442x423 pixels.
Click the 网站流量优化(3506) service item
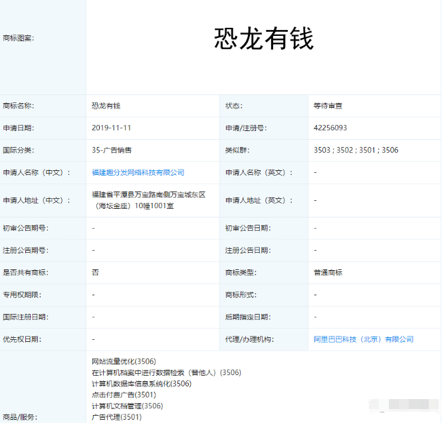(x=124, y=361)
